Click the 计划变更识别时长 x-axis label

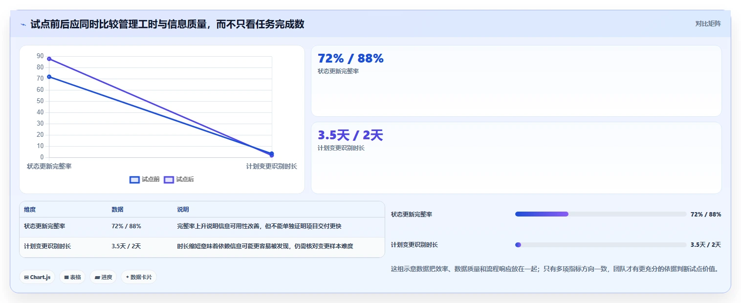pos(272,166)
